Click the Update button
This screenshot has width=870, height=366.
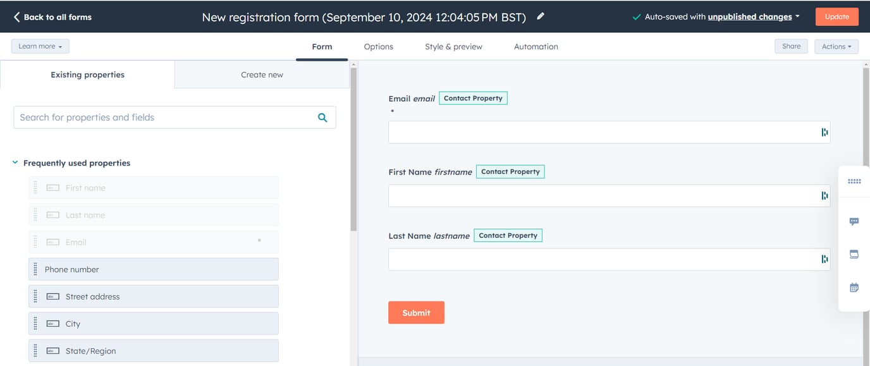836,16
